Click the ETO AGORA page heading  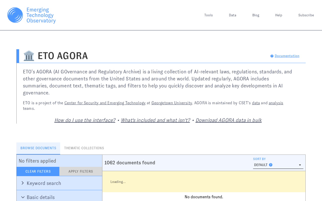tap(63, 56)
